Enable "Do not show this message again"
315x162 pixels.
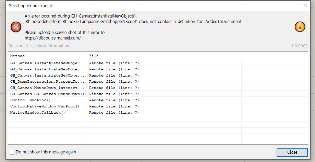point(12,152)
